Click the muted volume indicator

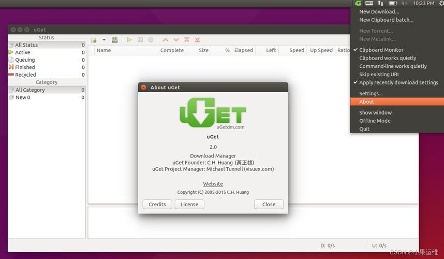(x=404, y=4)
